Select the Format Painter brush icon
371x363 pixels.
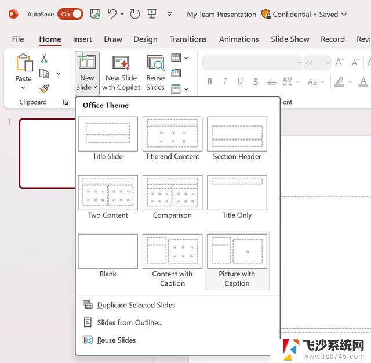tap(45, 89)
